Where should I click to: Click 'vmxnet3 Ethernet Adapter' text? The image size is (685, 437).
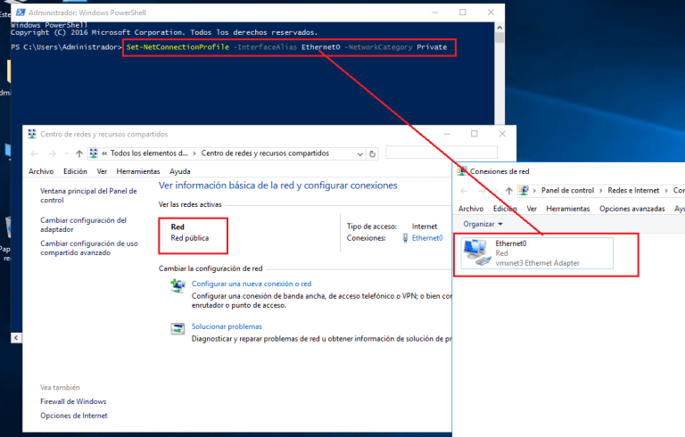point(537,262)
